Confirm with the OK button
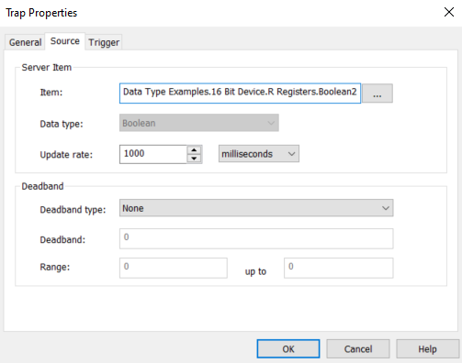 (288, 348)
